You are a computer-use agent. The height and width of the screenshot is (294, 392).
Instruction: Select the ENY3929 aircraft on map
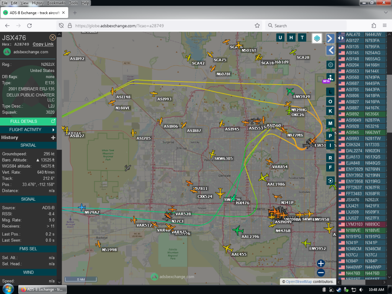click(290, 91)
